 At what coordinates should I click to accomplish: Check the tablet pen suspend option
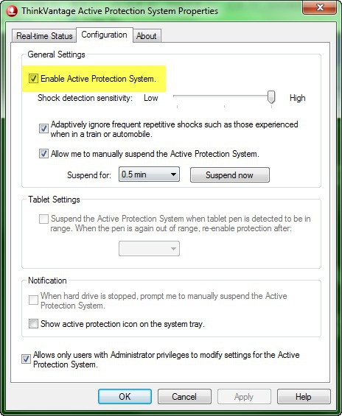(x=43, y=219)
